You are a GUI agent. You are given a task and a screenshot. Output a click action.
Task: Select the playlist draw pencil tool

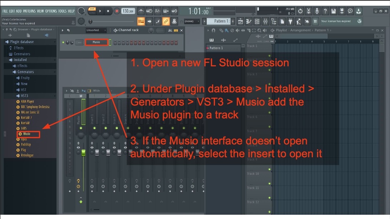[221, 30]
